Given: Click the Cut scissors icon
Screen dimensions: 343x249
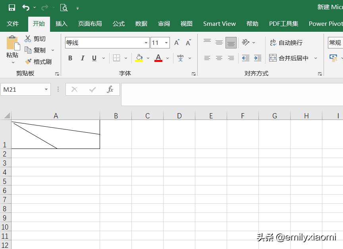Looking at the screenshot, I should point(28,39).
